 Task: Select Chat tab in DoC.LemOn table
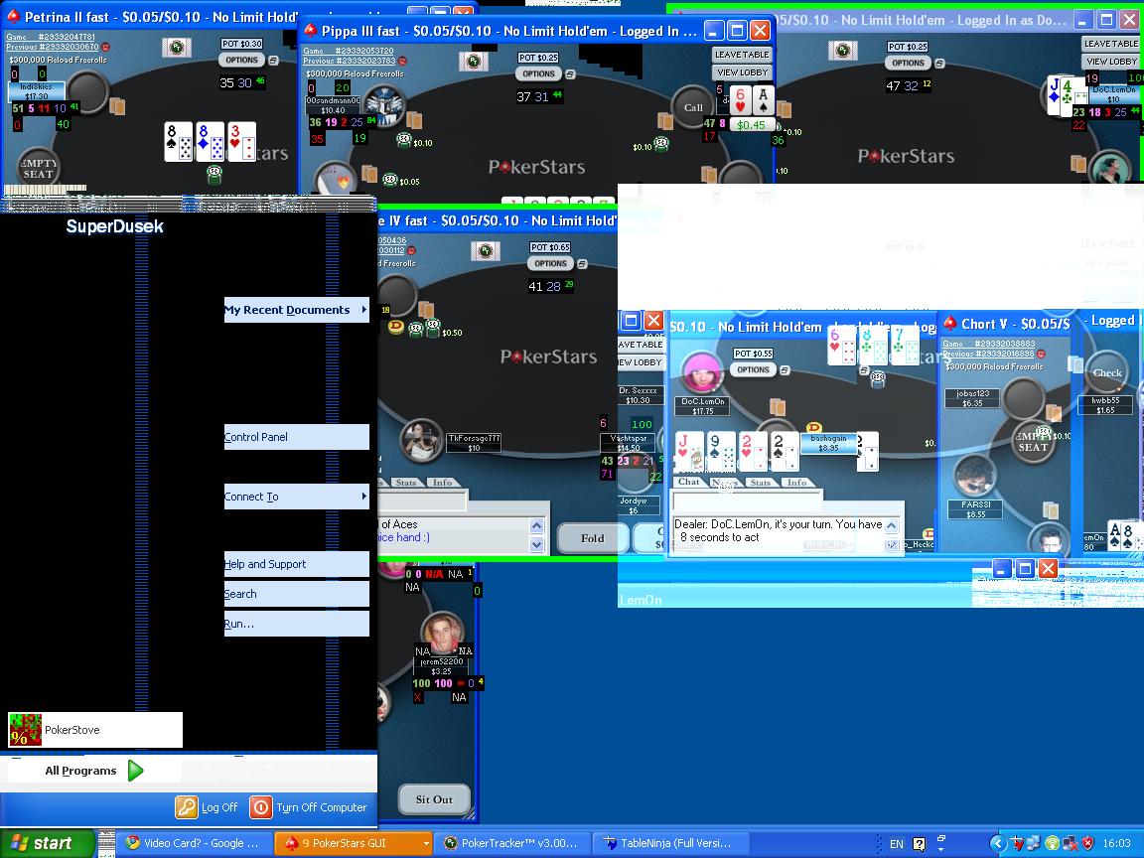pyautogui.click(x=689, y=482)
